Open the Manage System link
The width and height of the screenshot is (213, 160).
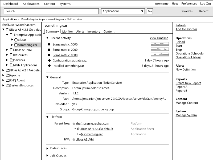pos(186,115)
